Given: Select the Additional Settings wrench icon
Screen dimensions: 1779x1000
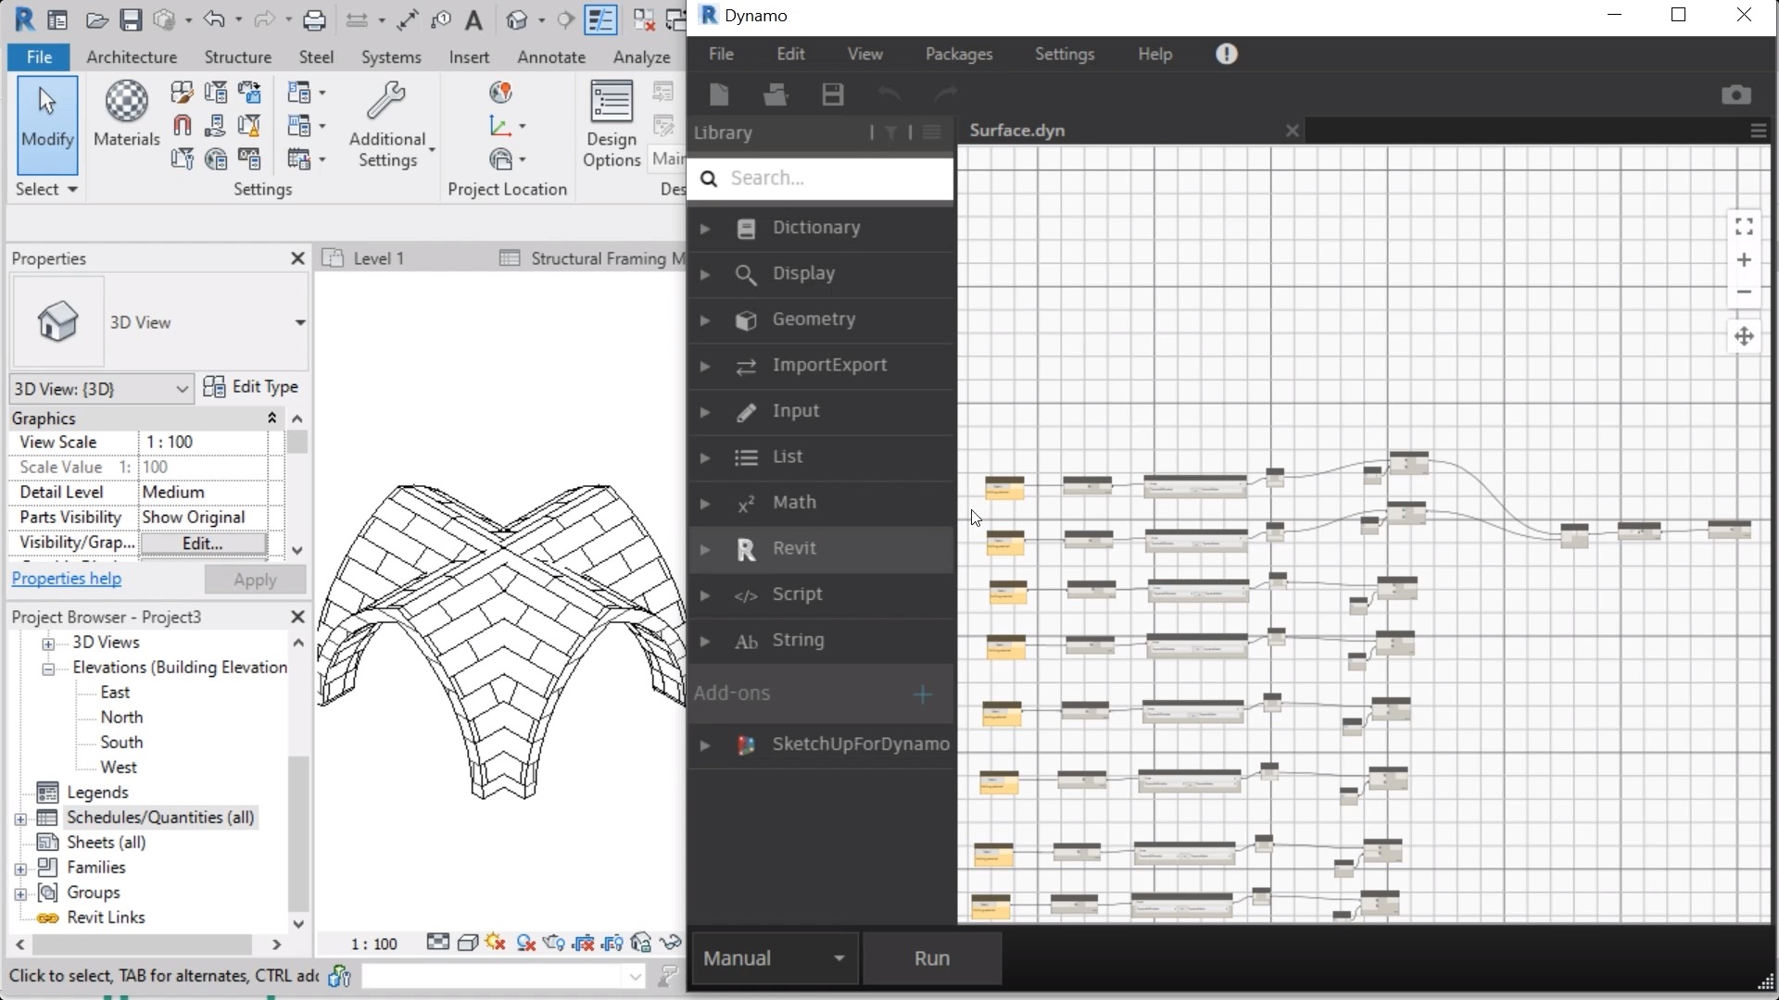Looking at the screenshot, I should pos(387,102).
